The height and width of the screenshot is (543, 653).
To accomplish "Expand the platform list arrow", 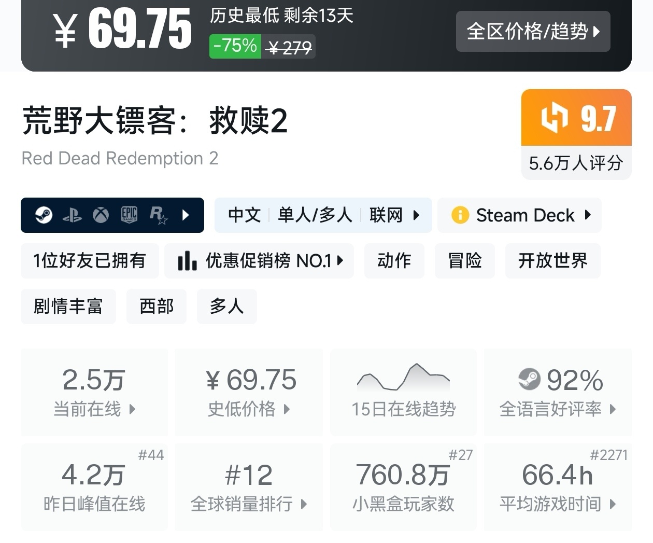I will pos(186,215).
